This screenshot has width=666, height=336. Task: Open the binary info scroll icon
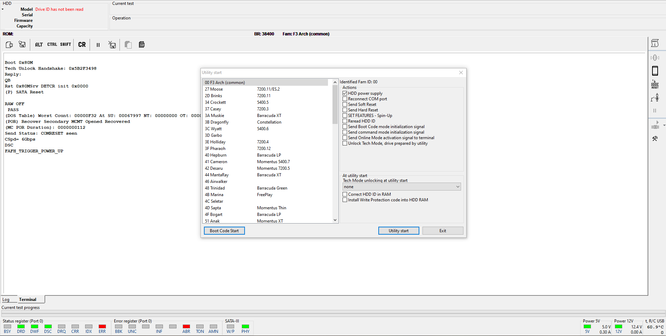655,43
